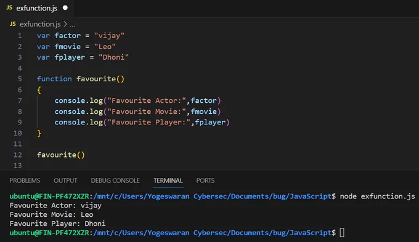
Task: Click the fplayer argument on line 9
Action: pos(210,123)
